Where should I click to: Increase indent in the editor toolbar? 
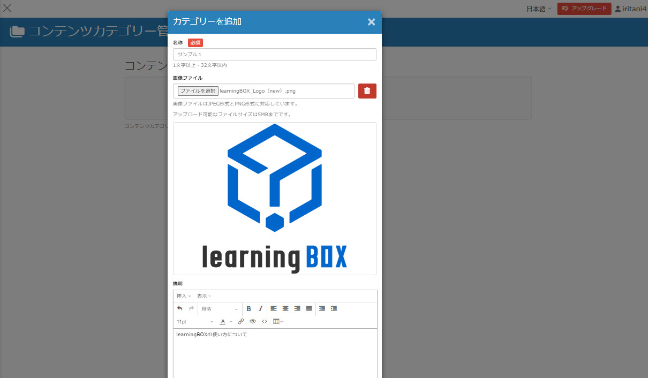[x=334, y=309]
